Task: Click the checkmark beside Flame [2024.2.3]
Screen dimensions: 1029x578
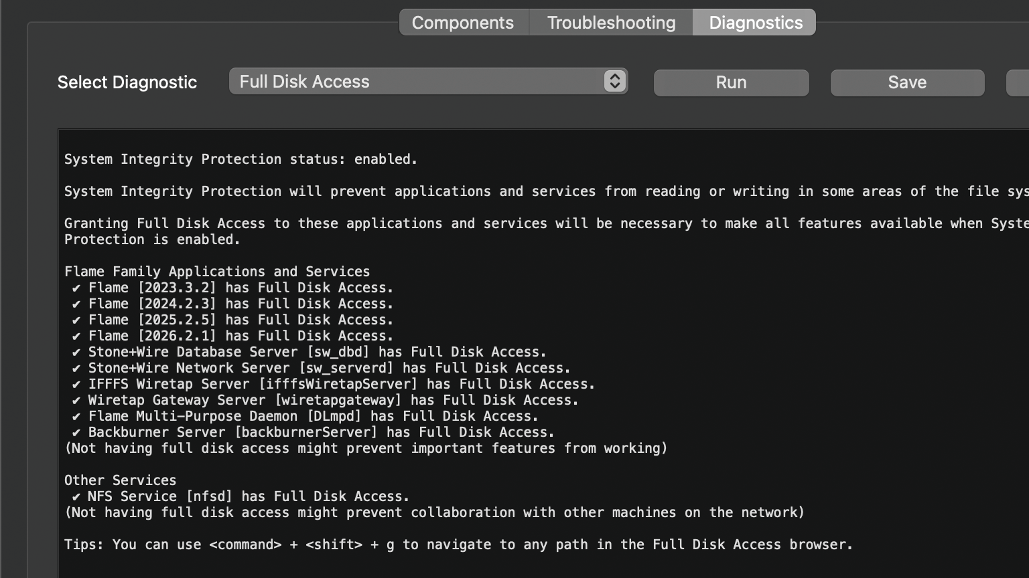Action: (76, 304)
